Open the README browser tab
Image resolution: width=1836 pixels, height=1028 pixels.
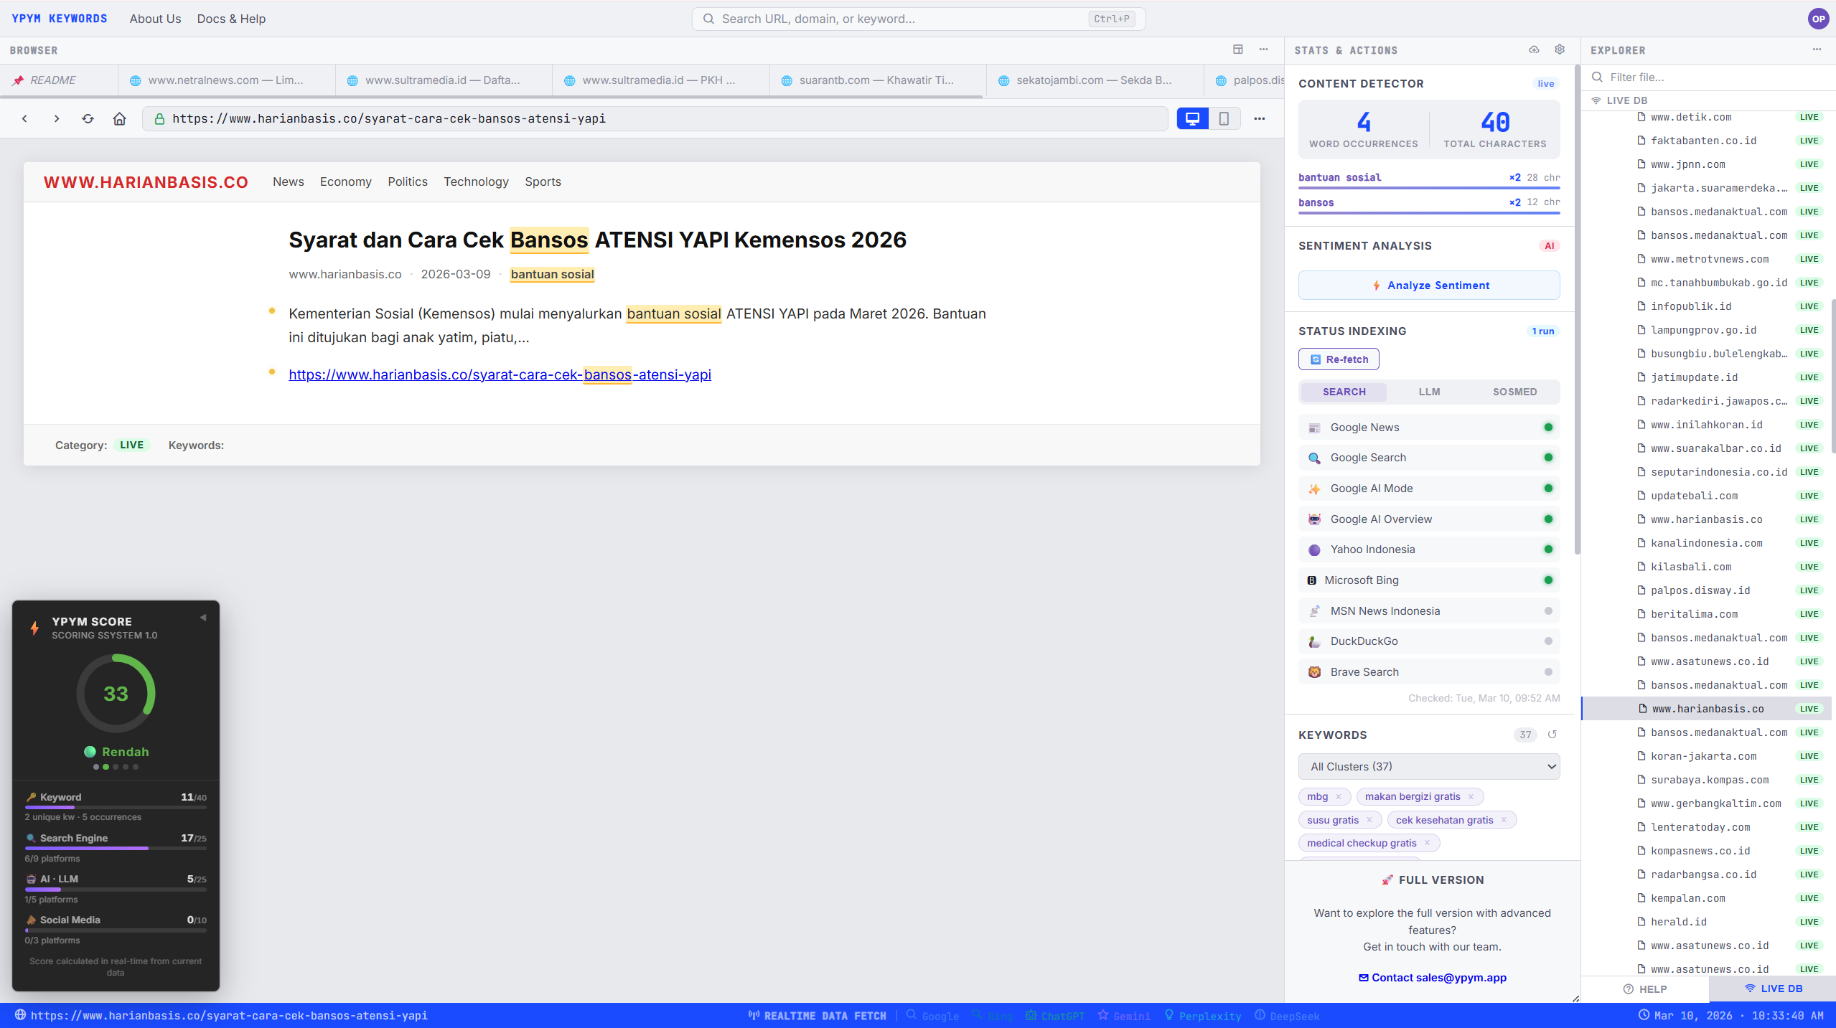coord(52,80)
